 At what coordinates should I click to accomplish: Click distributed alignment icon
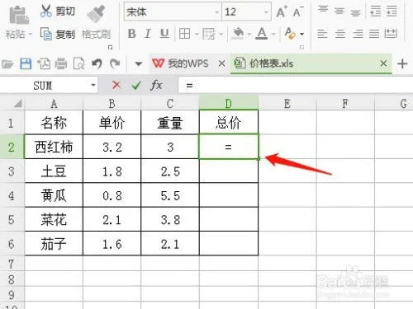(391, 34)
